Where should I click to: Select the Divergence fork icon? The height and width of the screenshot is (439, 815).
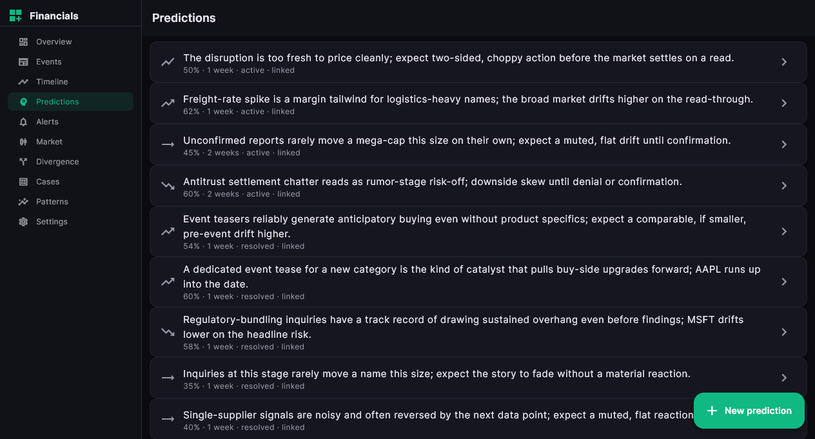23,162
